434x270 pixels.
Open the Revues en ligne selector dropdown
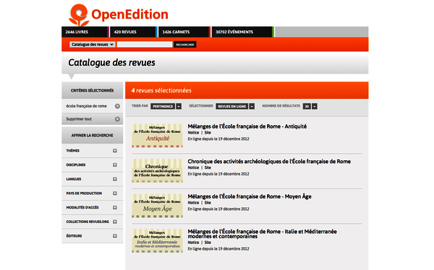click(235, 106)
